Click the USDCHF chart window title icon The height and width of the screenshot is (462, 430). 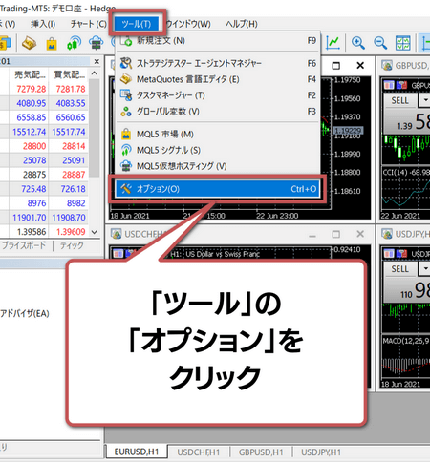(116, 234)
